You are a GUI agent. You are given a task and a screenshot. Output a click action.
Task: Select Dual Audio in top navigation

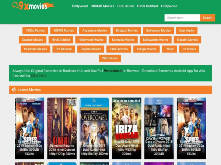[126, 6]
